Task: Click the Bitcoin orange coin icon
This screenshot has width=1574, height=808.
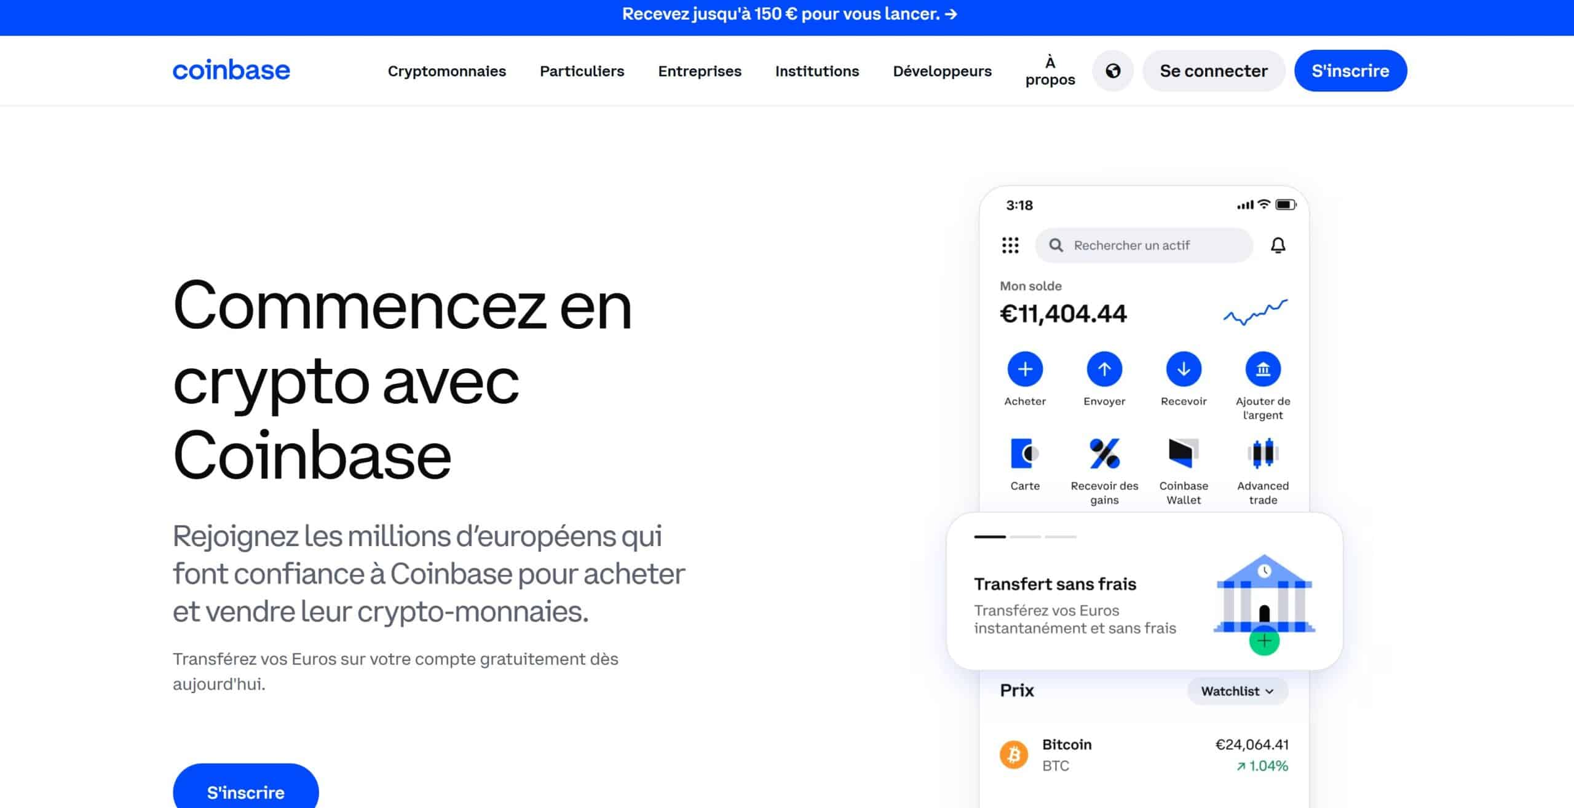Action: 1014,755
